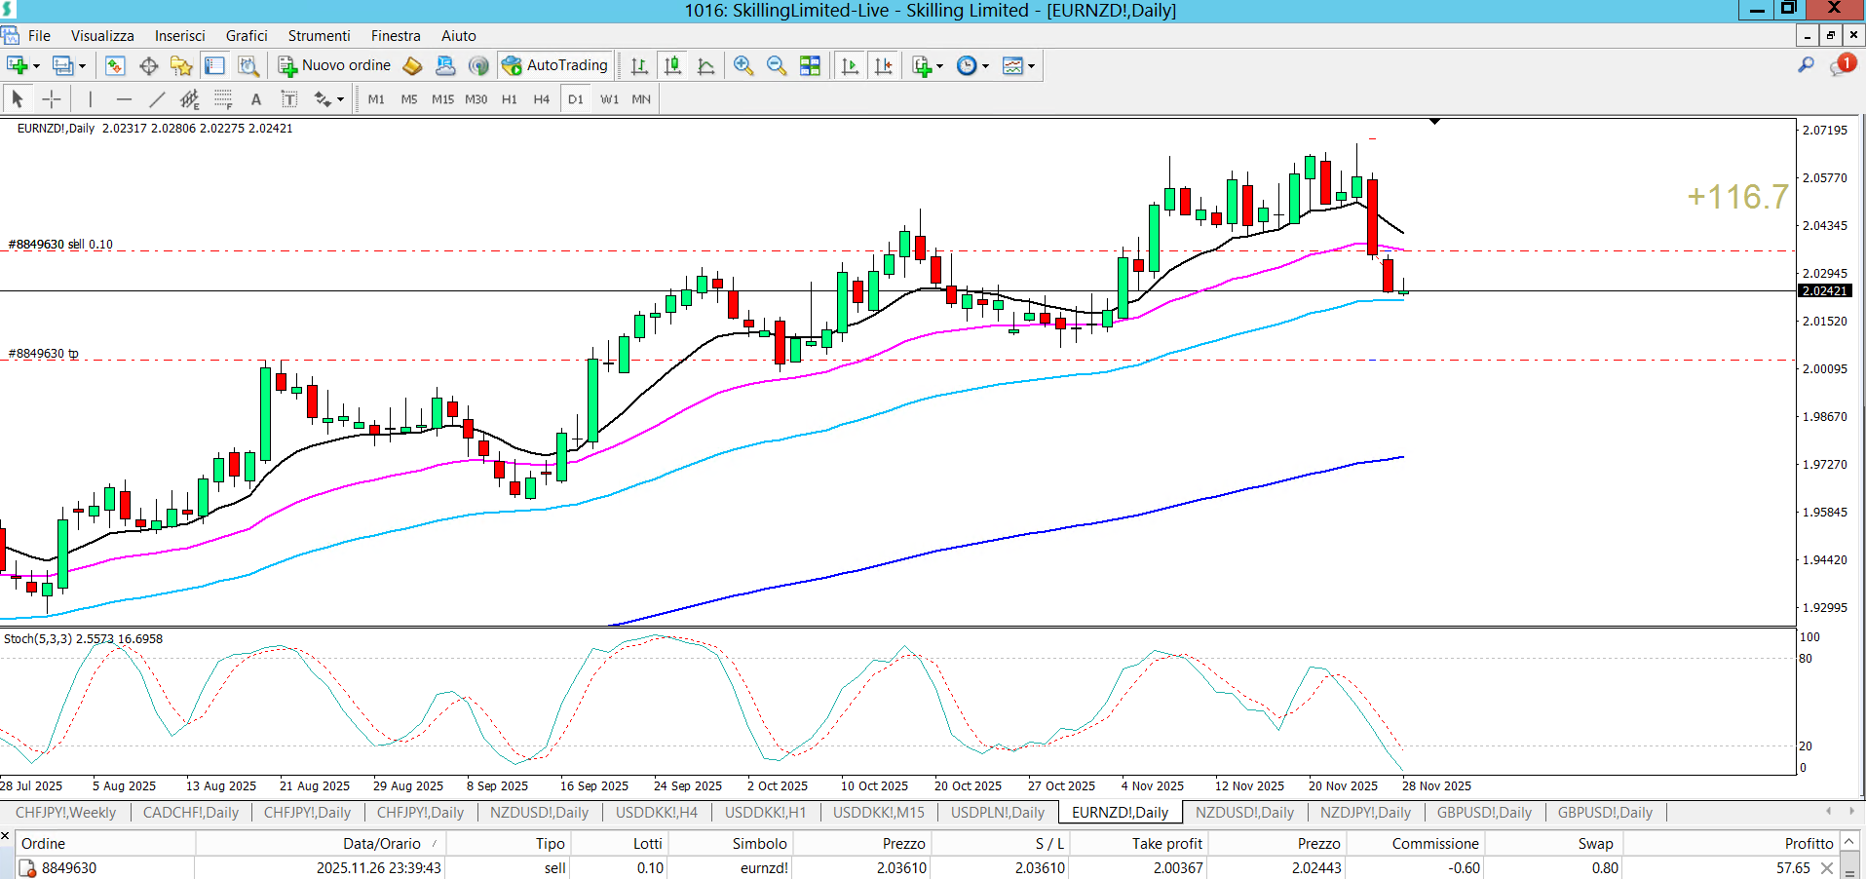Click the zoom out magnifier icon
This screenshot has width=1866, height=879.
point(777,65)
